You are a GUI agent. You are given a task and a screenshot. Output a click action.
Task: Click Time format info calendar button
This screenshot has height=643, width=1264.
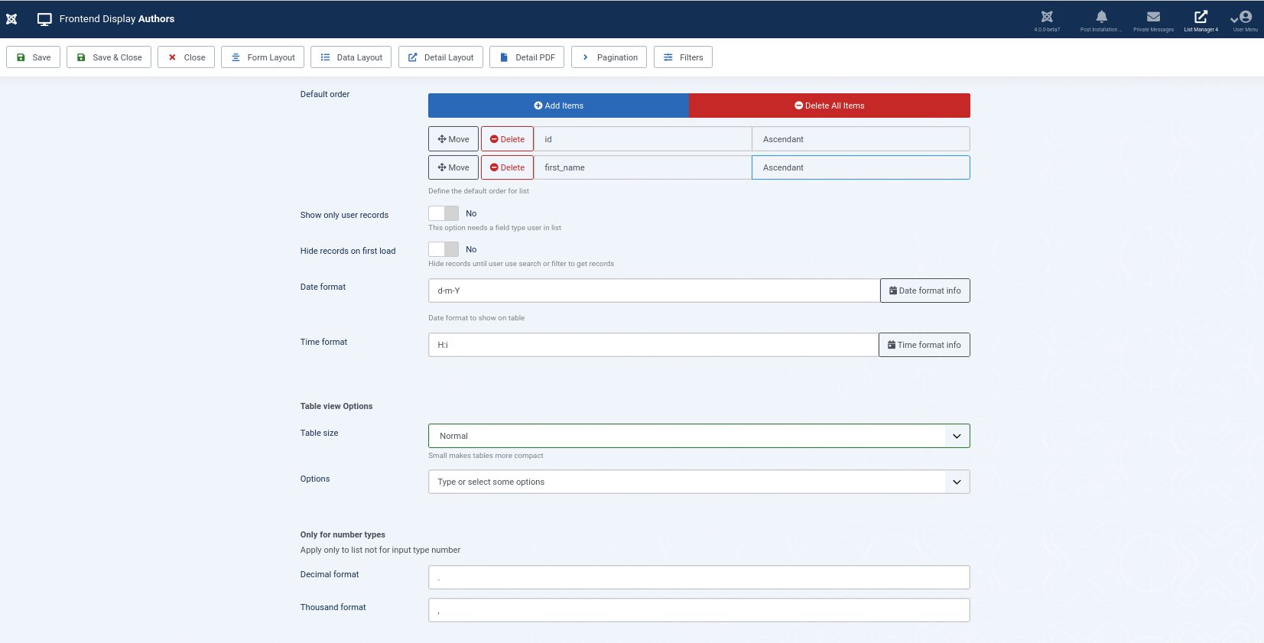924,345
